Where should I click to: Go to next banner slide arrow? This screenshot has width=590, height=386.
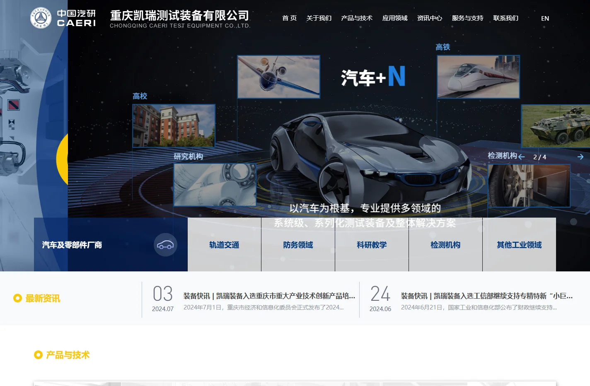(580, 157)
